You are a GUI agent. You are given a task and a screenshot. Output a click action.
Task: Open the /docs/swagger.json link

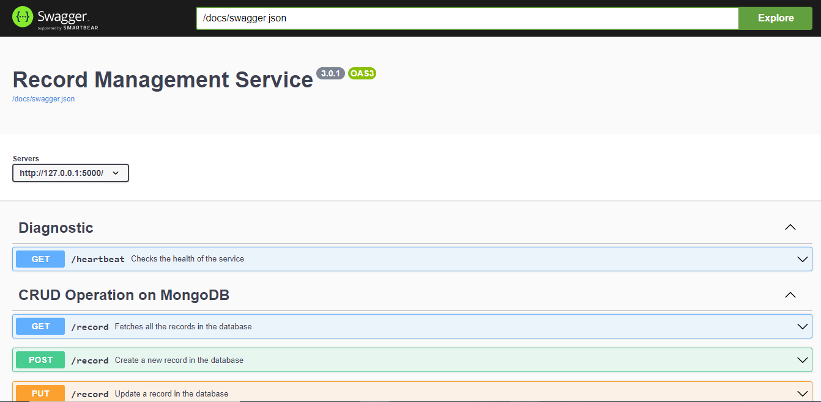pyautogui.click(x=43, y=98)
